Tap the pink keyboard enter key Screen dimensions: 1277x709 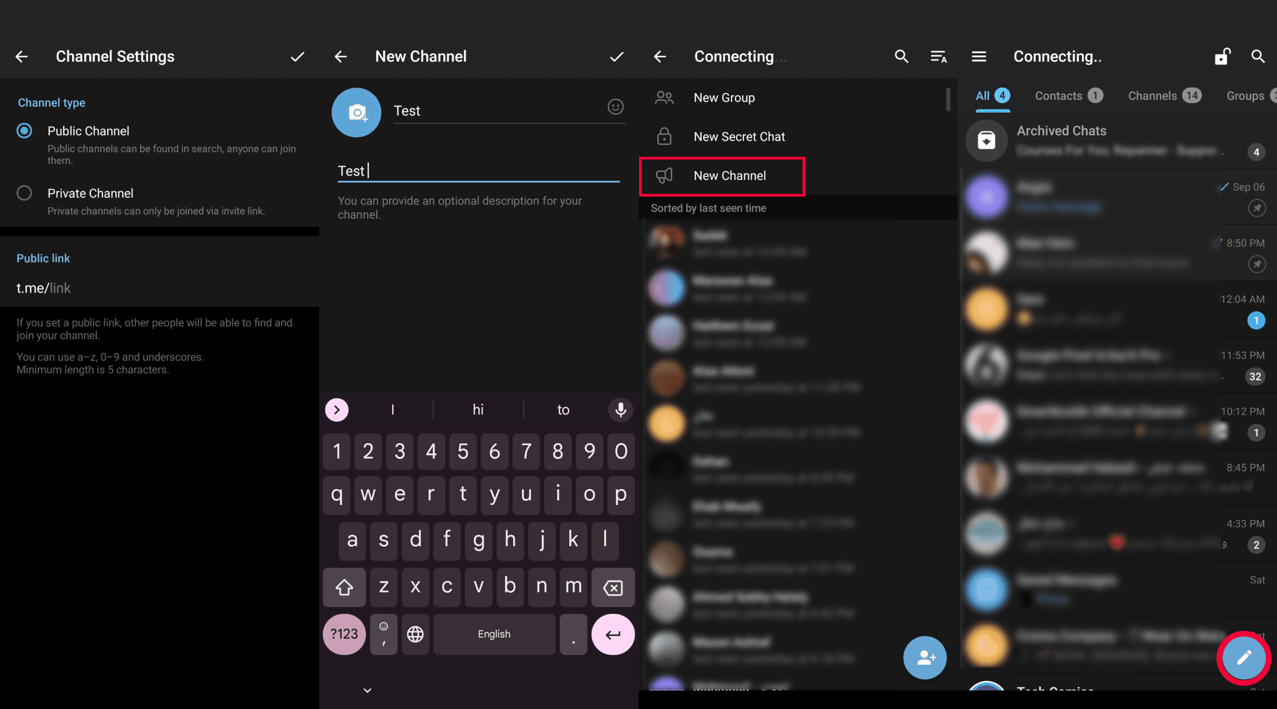click(x=613, y=634)
